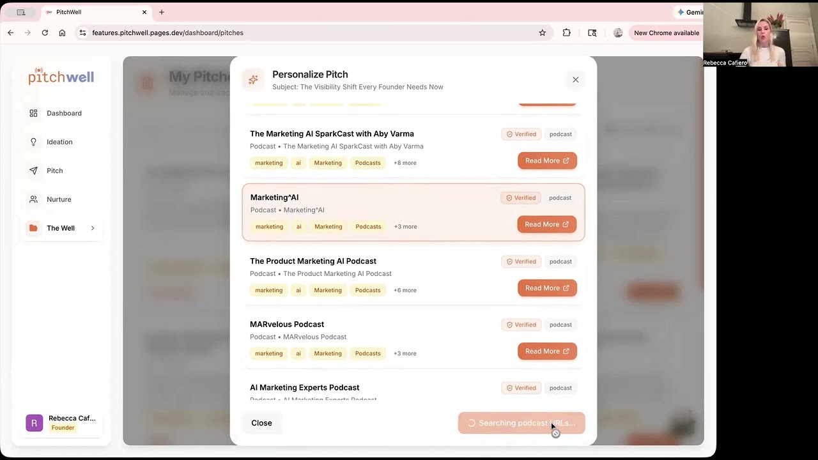Click Verified badge on Product Marketing AI card
The width and height of the screenshot is (818, 460).
521,261
